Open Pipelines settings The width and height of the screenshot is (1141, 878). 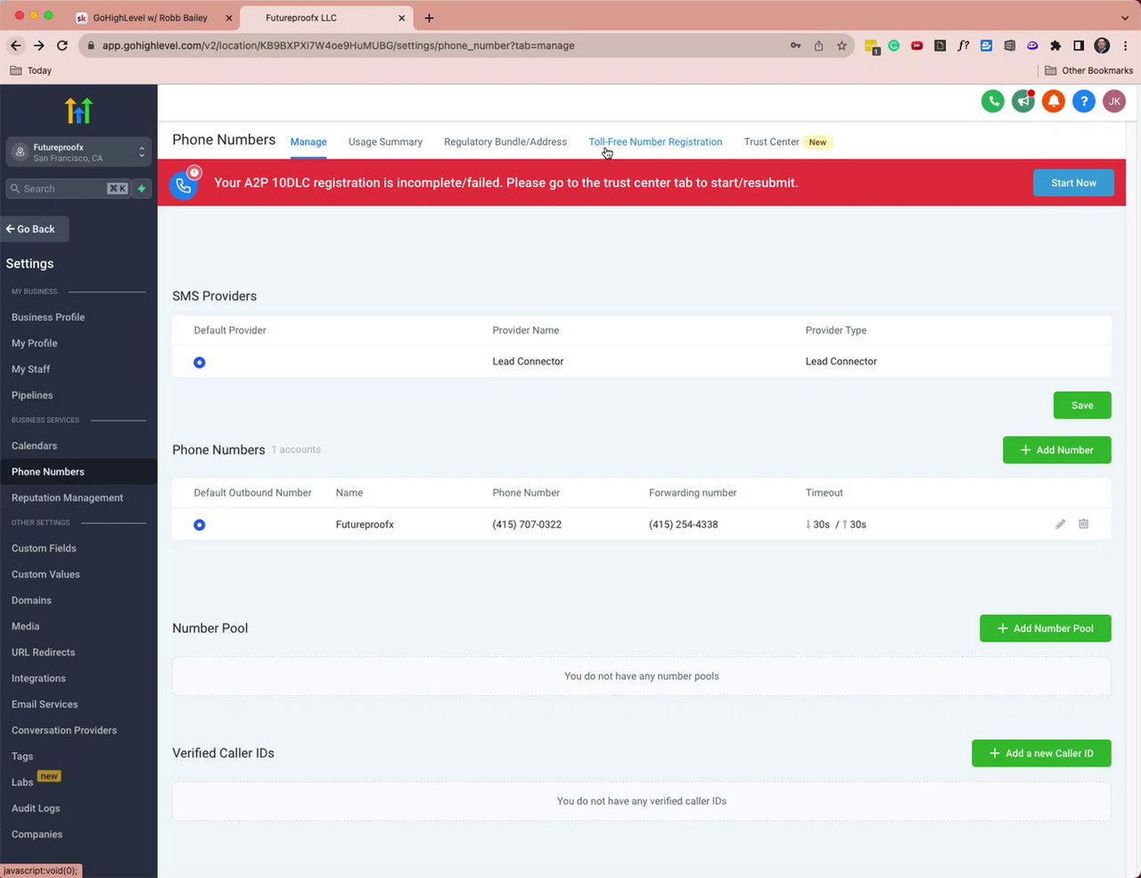pyautogui.click(x=32, y=395)
